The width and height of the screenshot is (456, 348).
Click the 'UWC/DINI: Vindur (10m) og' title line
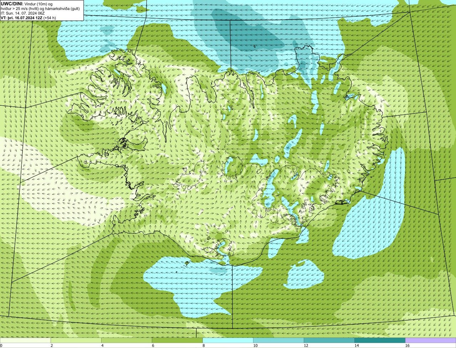point(27,4)
